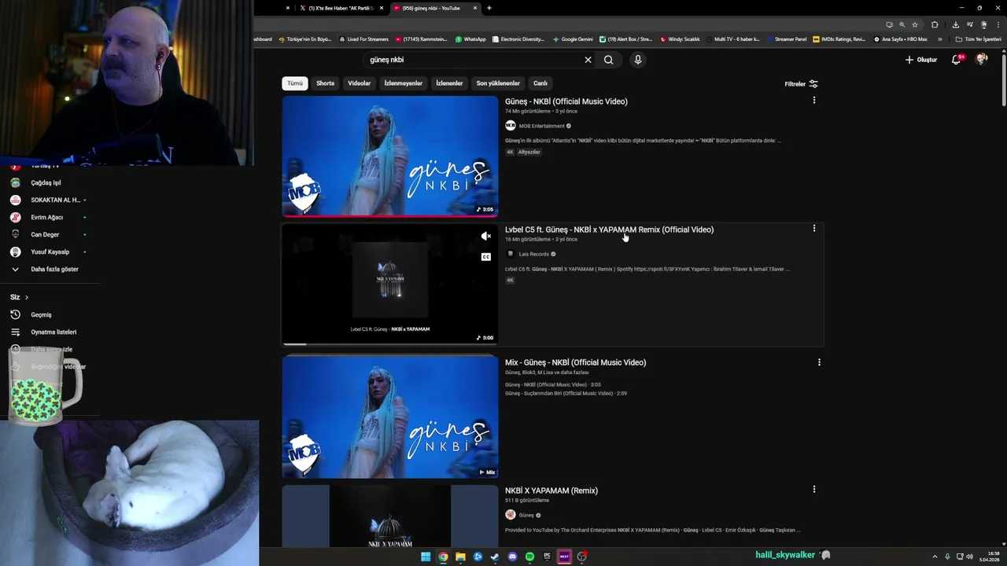Open options for Mix - Güneş - NKBİ
The width and height of the screenshot is (1007, 566).
[x=819, y=362]
